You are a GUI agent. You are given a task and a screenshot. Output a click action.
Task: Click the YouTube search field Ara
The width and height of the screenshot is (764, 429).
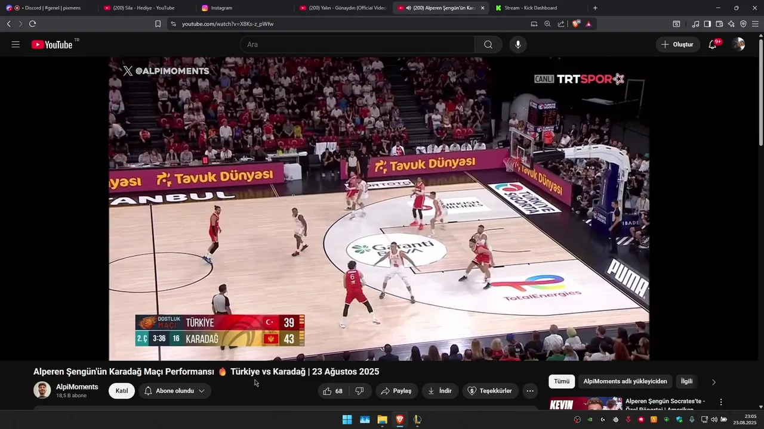pyautogui.click(x=358, y=45)
